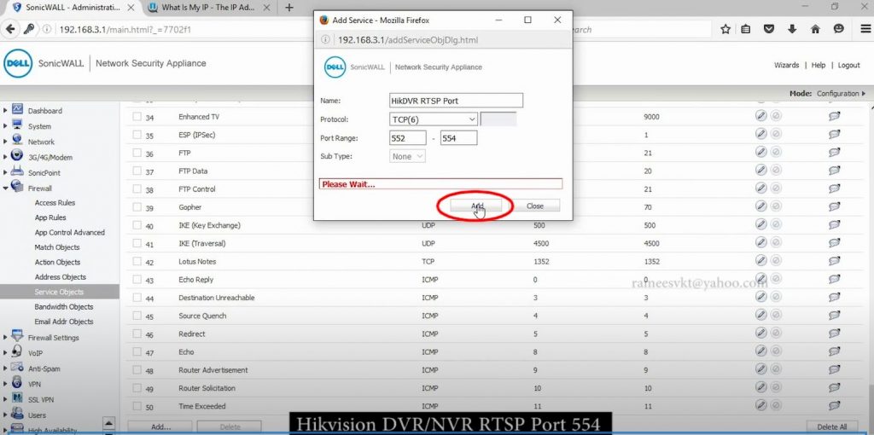Tick the checkbox for row 41 IKE (Traversal)
Screen dimensions: 874x435
pos(137,243)
